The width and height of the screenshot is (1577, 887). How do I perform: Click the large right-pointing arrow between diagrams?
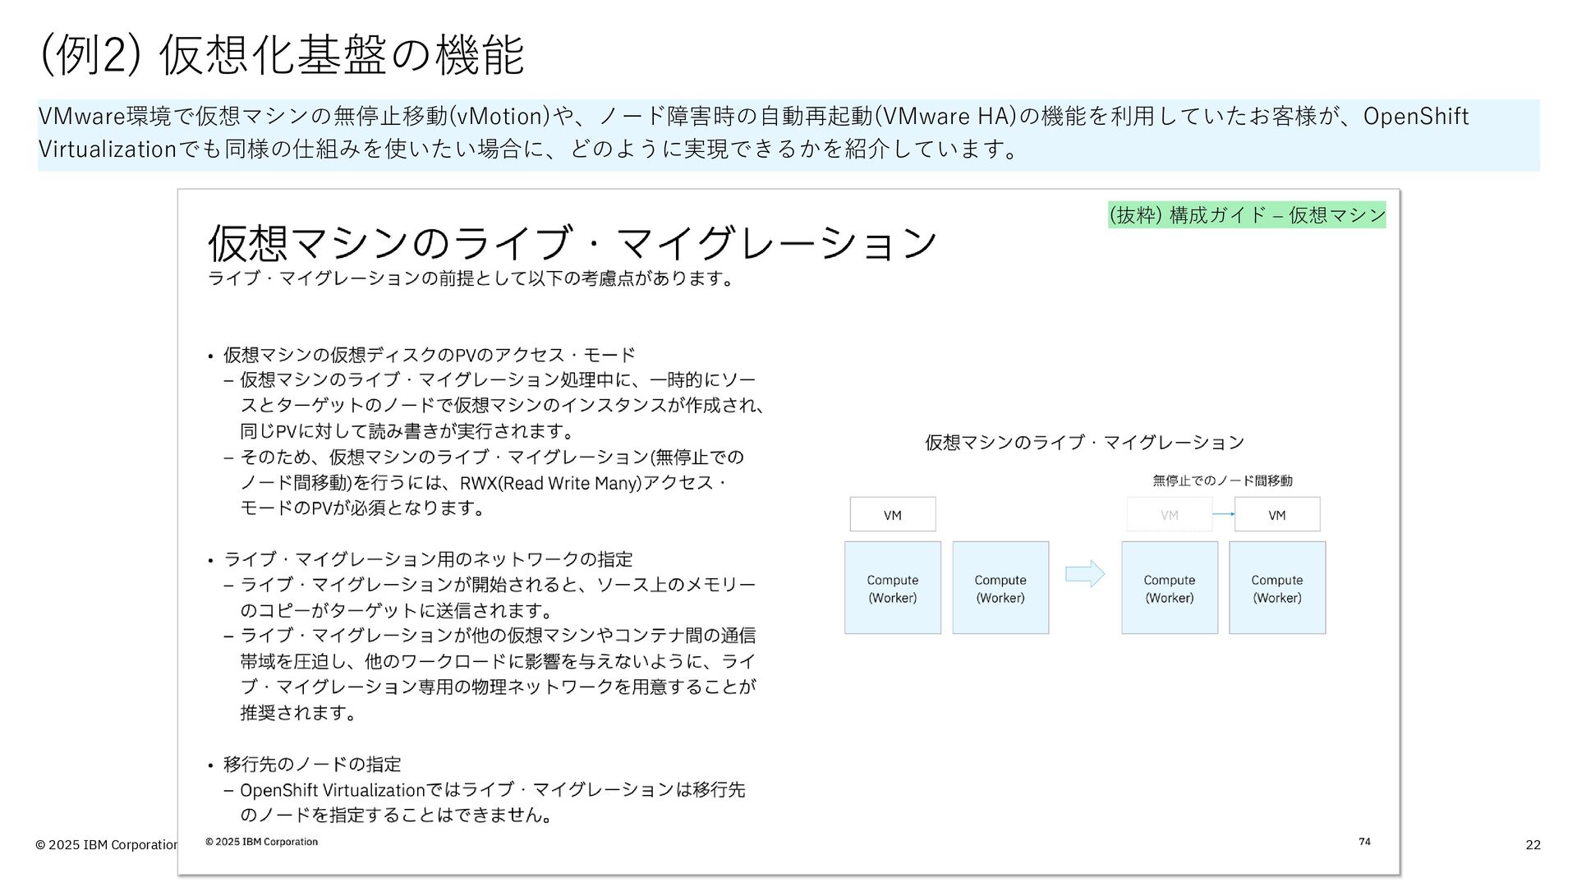coord(1084,573)
